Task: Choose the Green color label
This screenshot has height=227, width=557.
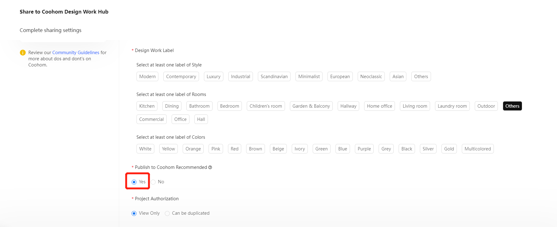Action: [x=321, y=149]
